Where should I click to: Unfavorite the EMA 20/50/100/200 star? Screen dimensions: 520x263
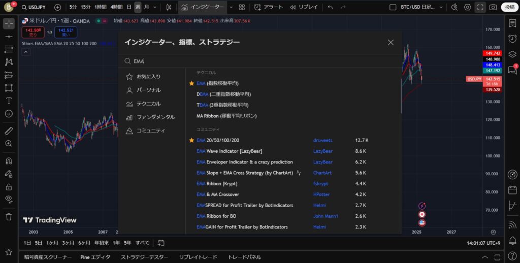tap(191, 141)
